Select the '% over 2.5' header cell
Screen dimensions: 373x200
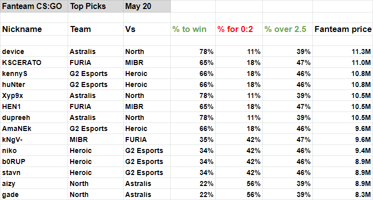287,29
